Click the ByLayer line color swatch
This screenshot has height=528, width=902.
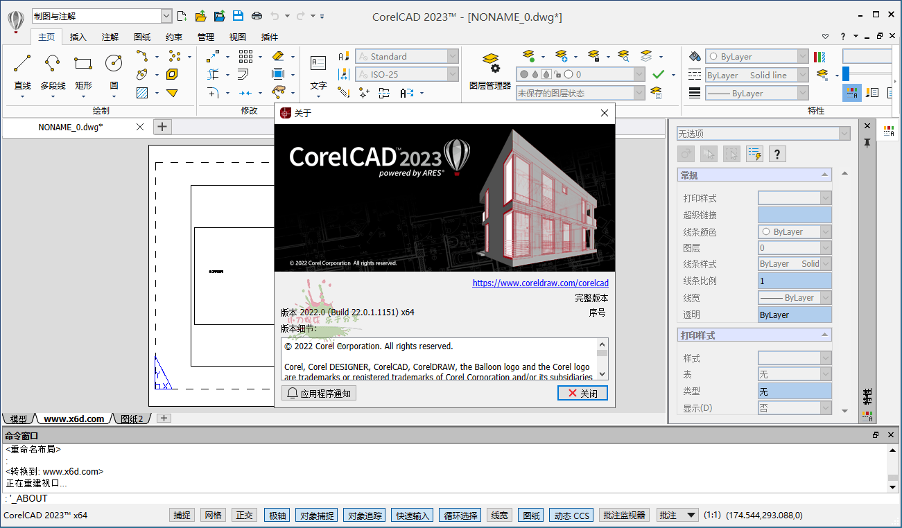pos(795,231)
